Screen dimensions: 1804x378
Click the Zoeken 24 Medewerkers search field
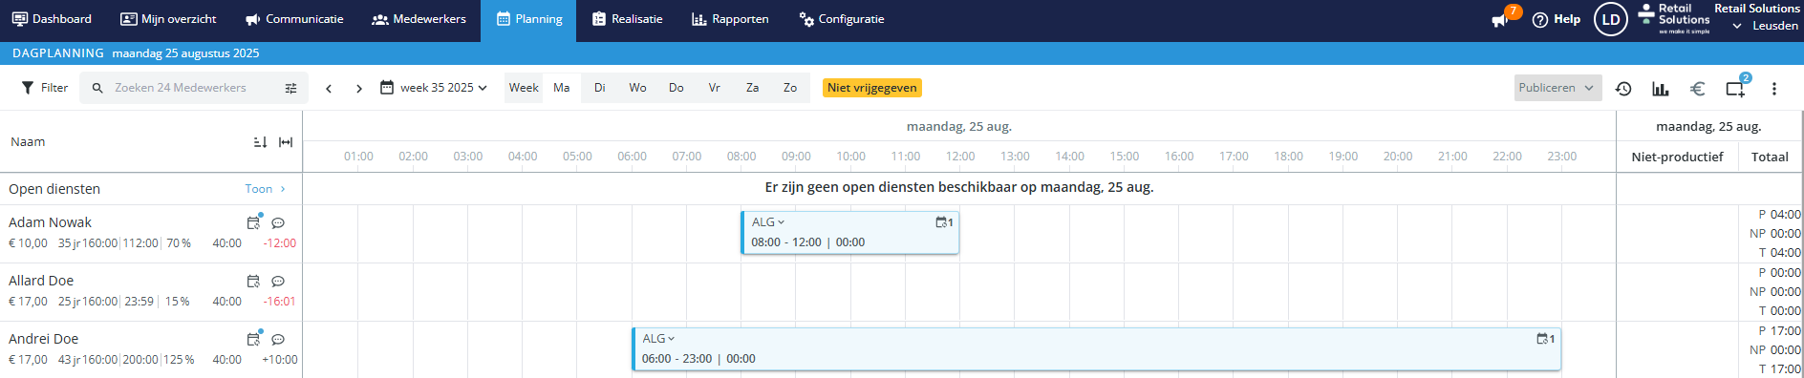click(x=194, y=88)
